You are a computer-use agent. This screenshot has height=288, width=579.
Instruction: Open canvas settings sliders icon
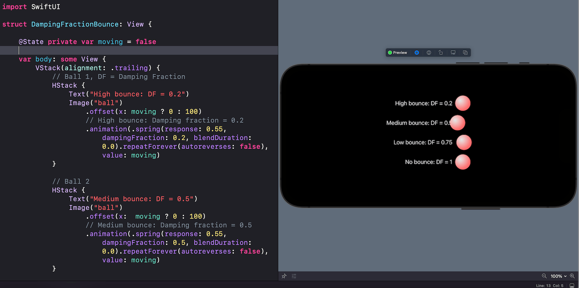click(x=294, y=276)
